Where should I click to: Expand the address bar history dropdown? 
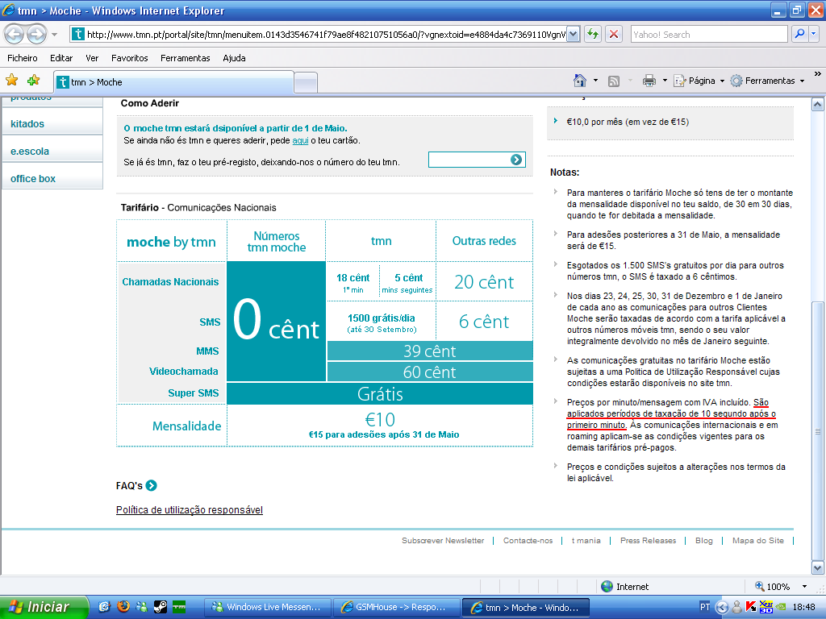click(x=574, y=35)
